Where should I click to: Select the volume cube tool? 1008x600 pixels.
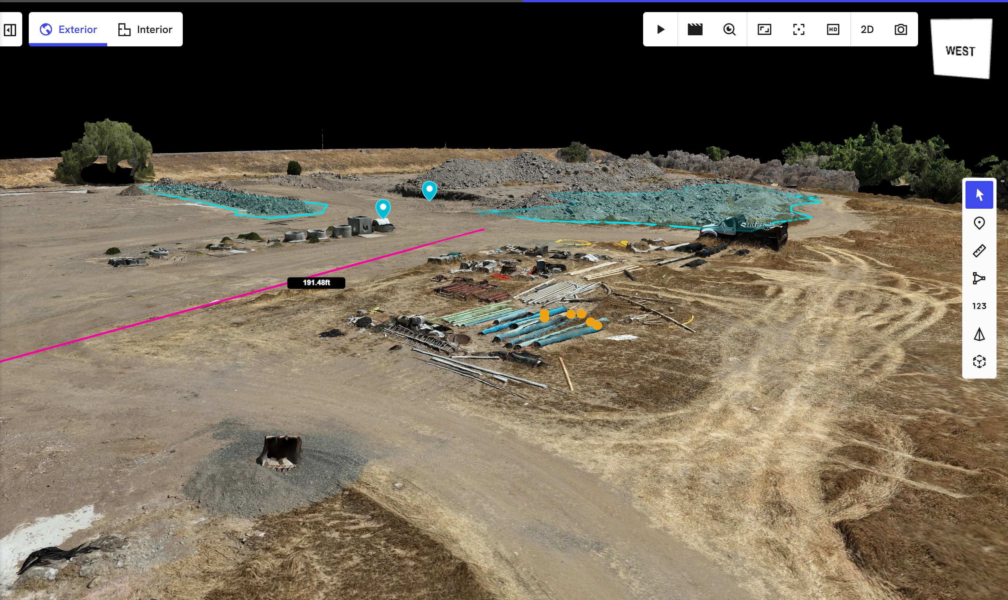pyautogui.click(x=979, y=362)
